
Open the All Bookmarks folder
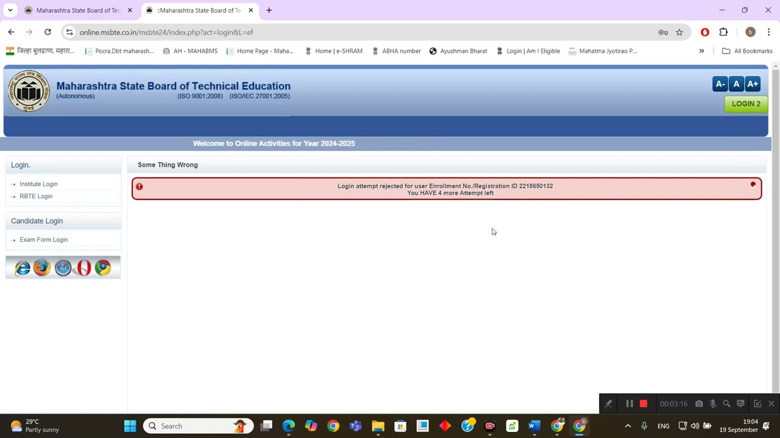click(747, 51)
